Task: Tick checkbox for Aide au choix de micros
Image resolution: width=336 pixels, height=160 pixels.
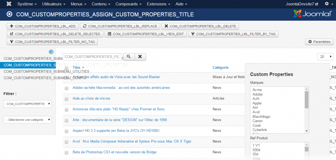Action: 66,99
